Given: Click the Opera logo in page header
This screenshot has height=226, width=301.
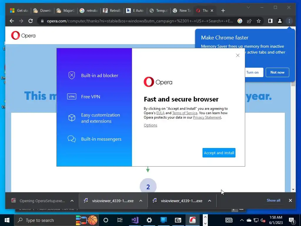Looking at the screenshot, I should click(23, 35).
